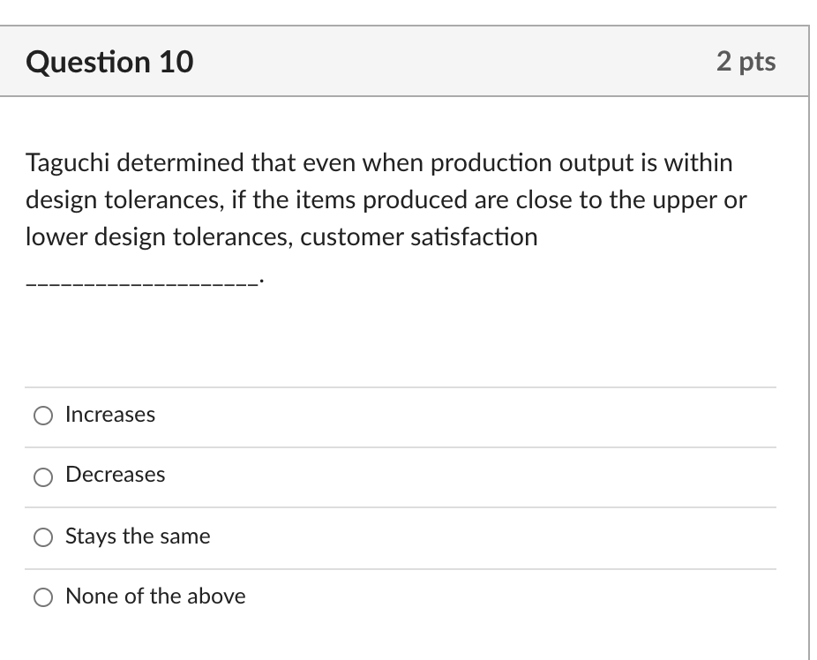817x660 pixels.
Task: Click the None of the above answer text
Action: [x=154, y=596]
